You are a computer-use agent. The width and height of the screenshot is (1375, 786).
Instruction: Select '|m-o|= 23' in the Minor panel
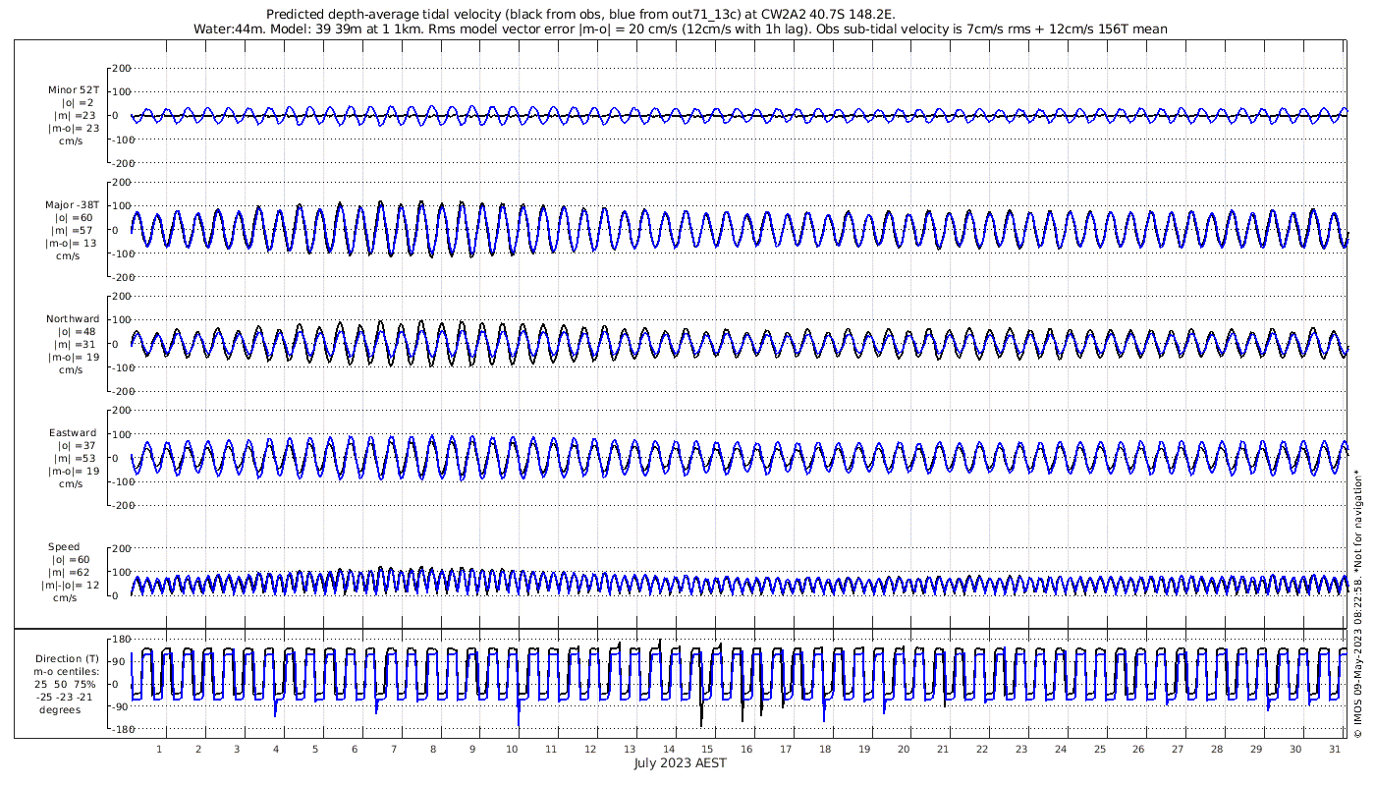74,129
